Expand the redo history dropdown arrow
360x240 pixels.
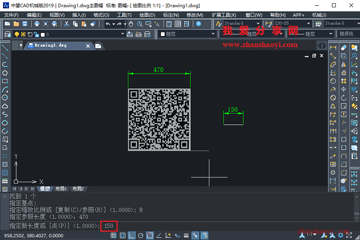click(125, 24)
